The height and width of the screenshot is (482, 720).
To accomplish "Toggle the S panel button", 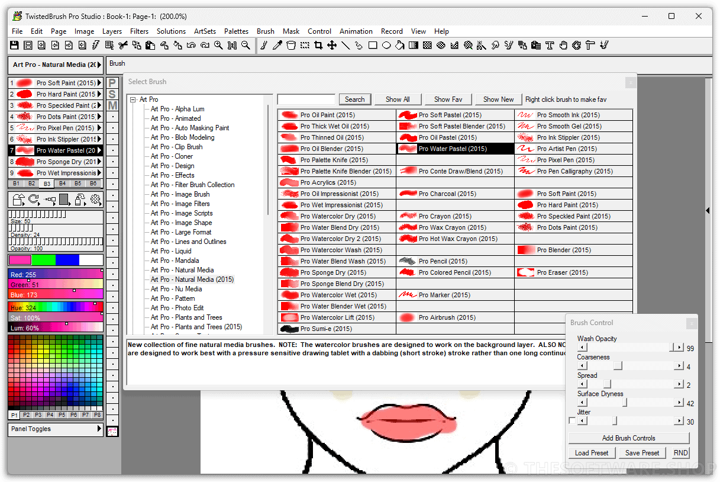I will [x=112, y=94].
